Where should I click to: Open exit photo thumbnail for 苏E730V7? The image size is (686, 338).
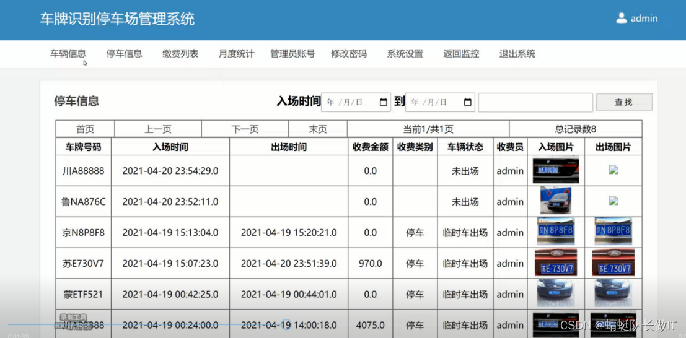click(613, 262)
